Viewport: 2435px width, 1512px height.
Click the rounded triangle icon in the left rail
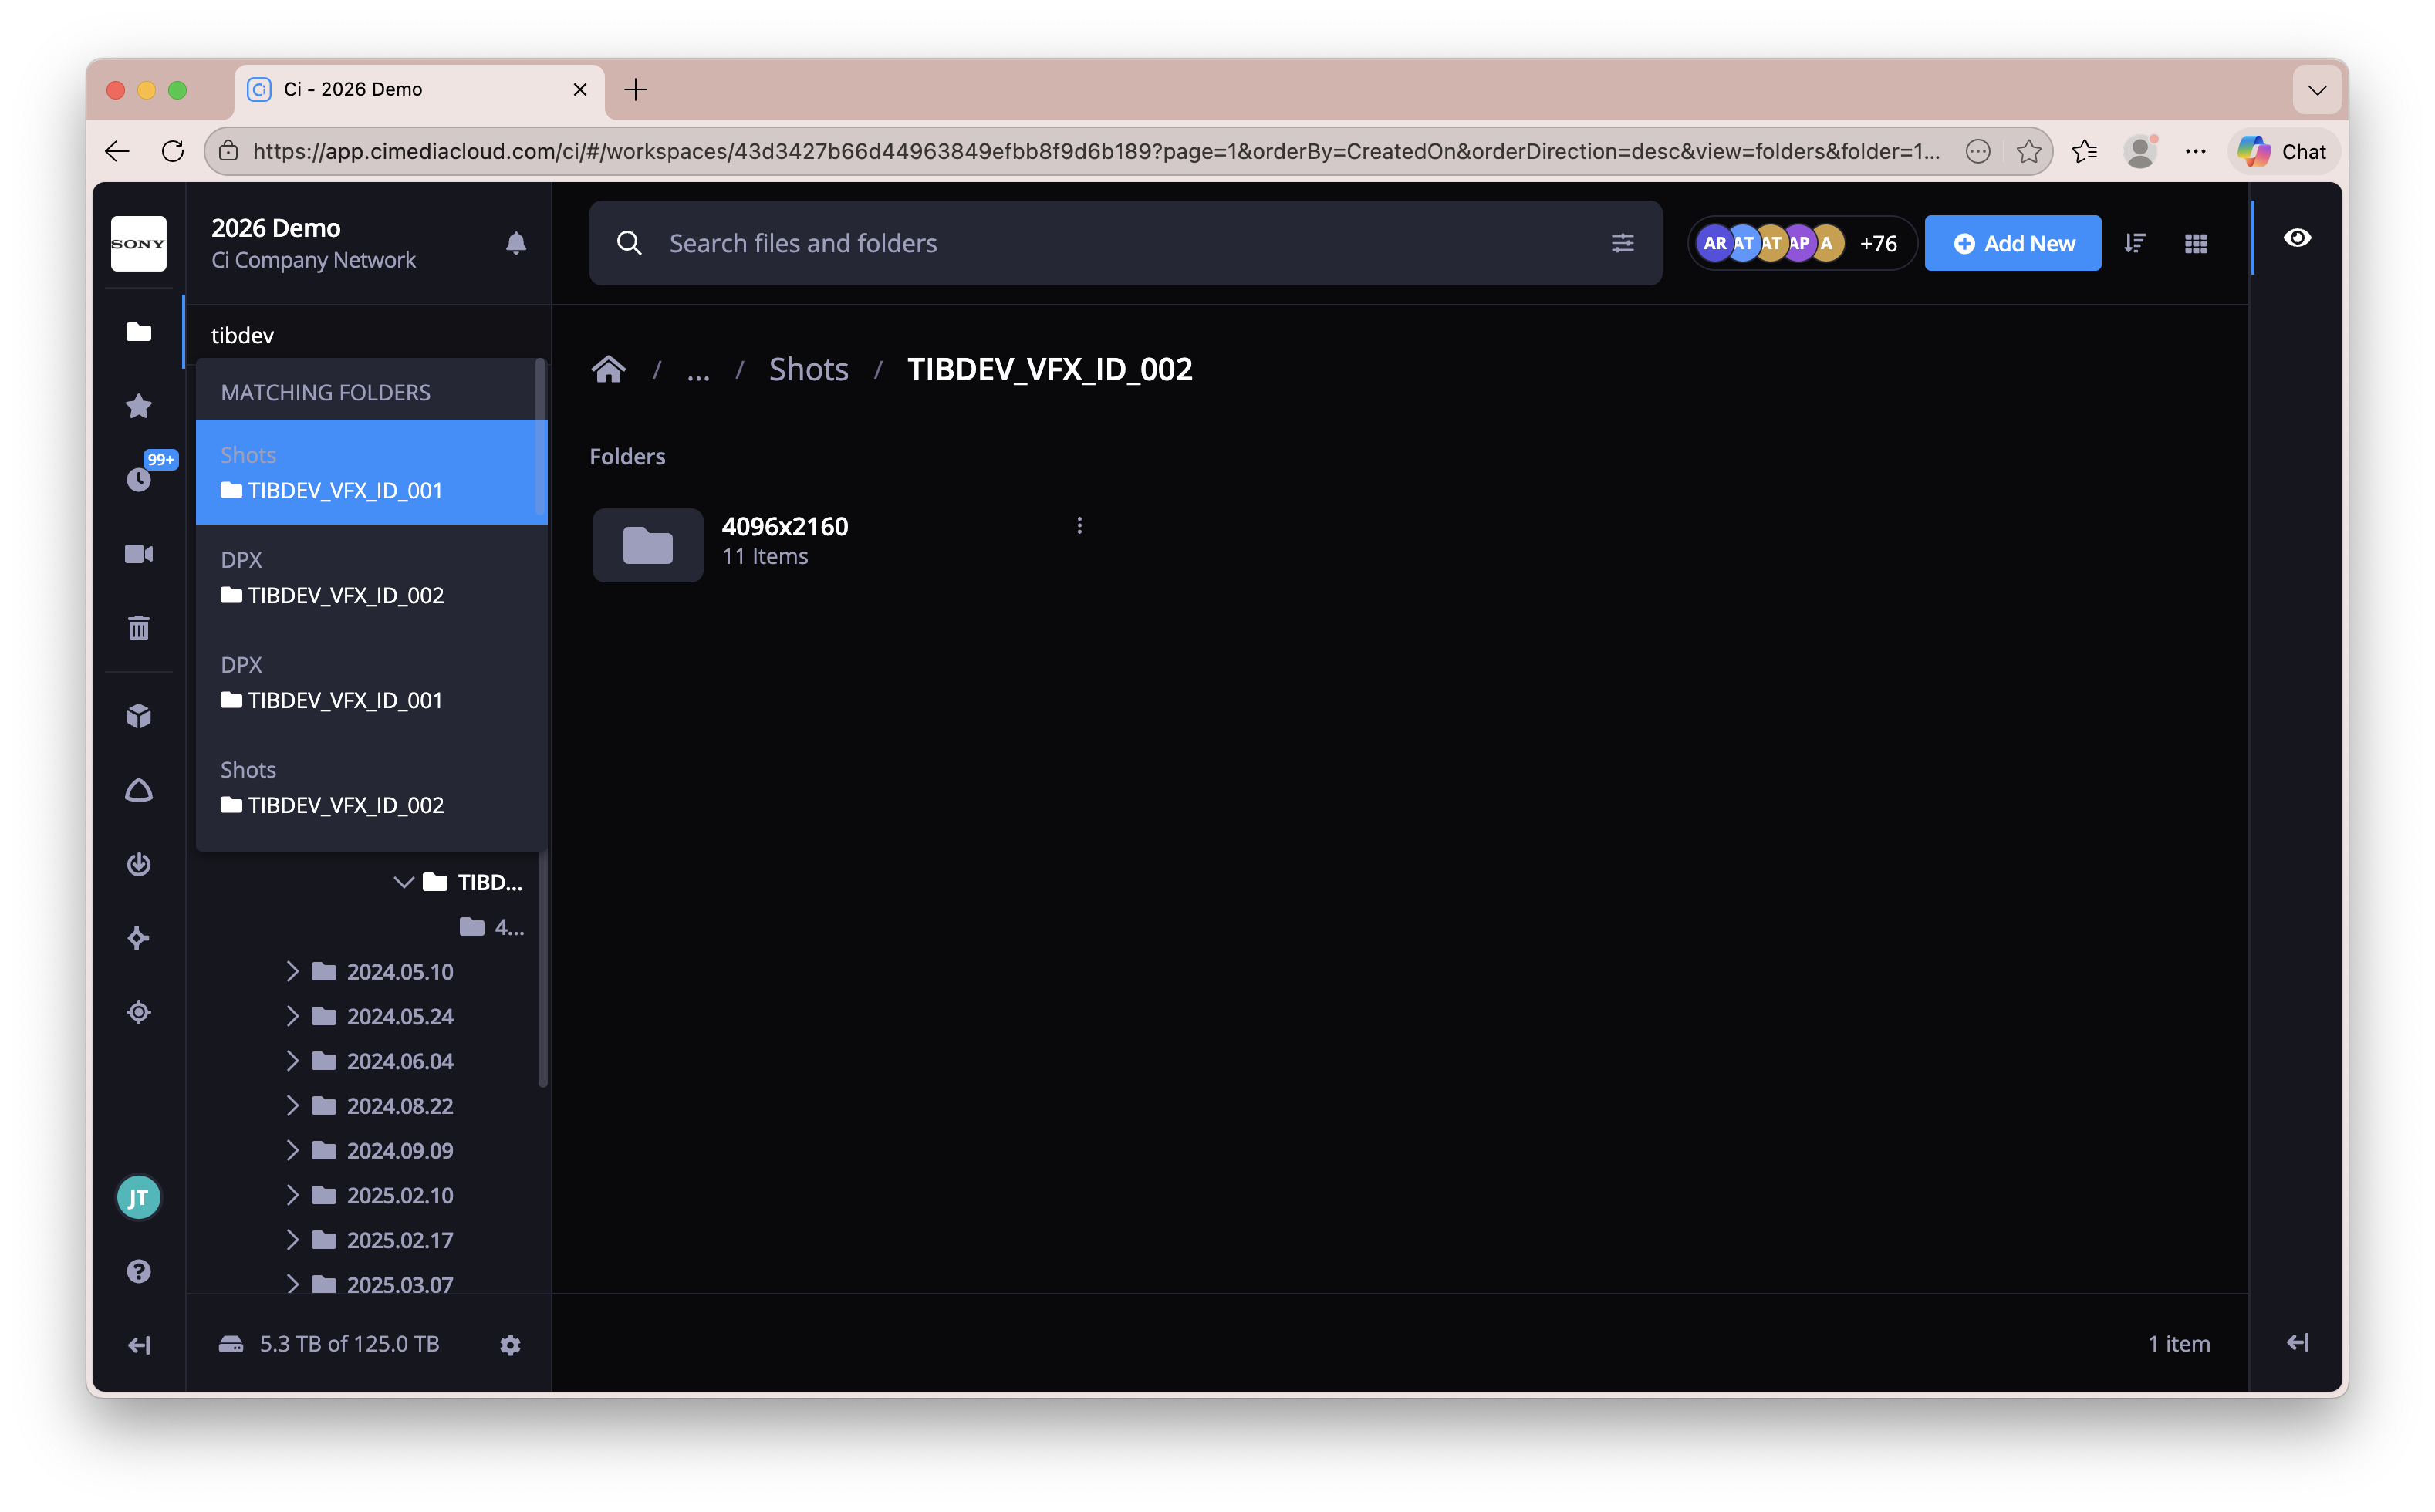138,790
